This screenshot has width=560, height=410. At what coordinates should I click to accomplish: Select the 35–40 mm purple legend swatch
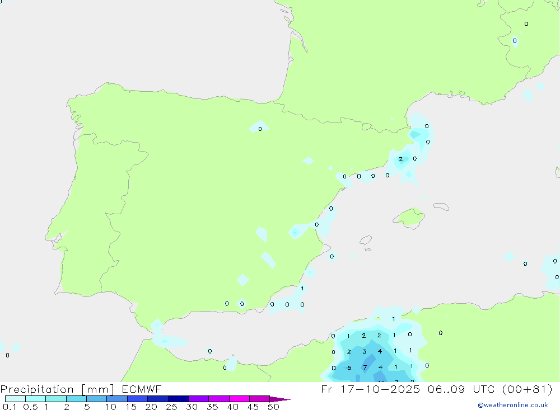coord(219,399)
